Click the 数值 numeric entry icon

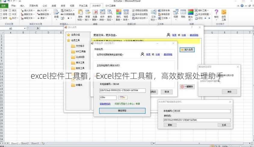[x=56, y=12]
